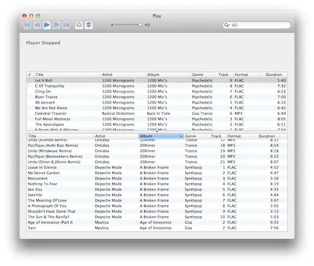Select 'Pacifique (Antti Rasi Remix)' in library

(157, 145)
